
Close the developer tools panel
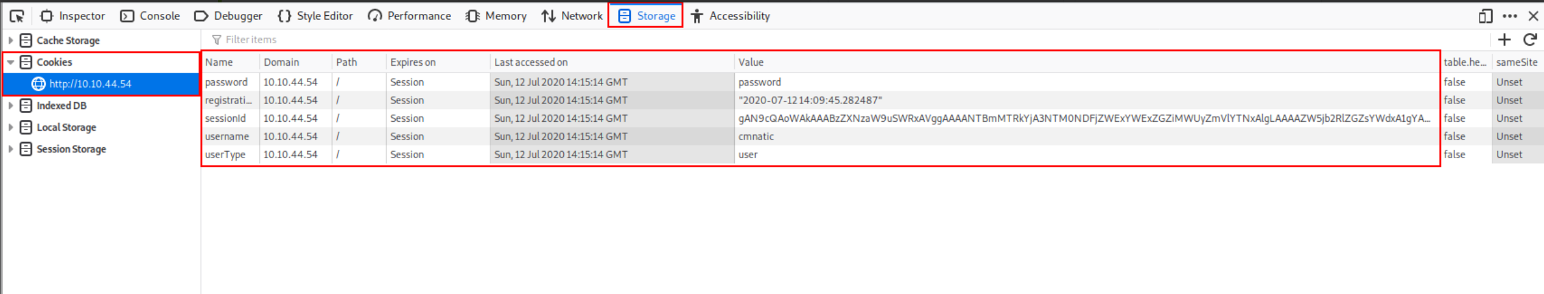(1533, 16)
